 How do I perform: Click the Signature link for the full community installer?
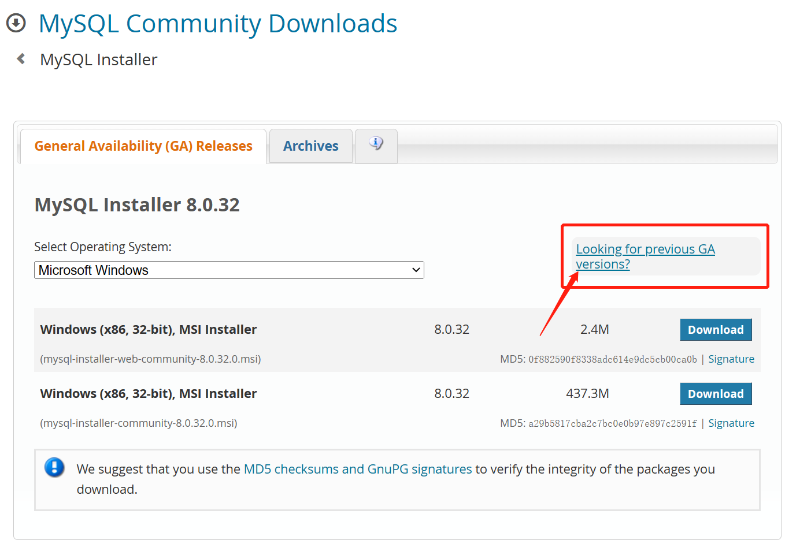tap(731, 422)
